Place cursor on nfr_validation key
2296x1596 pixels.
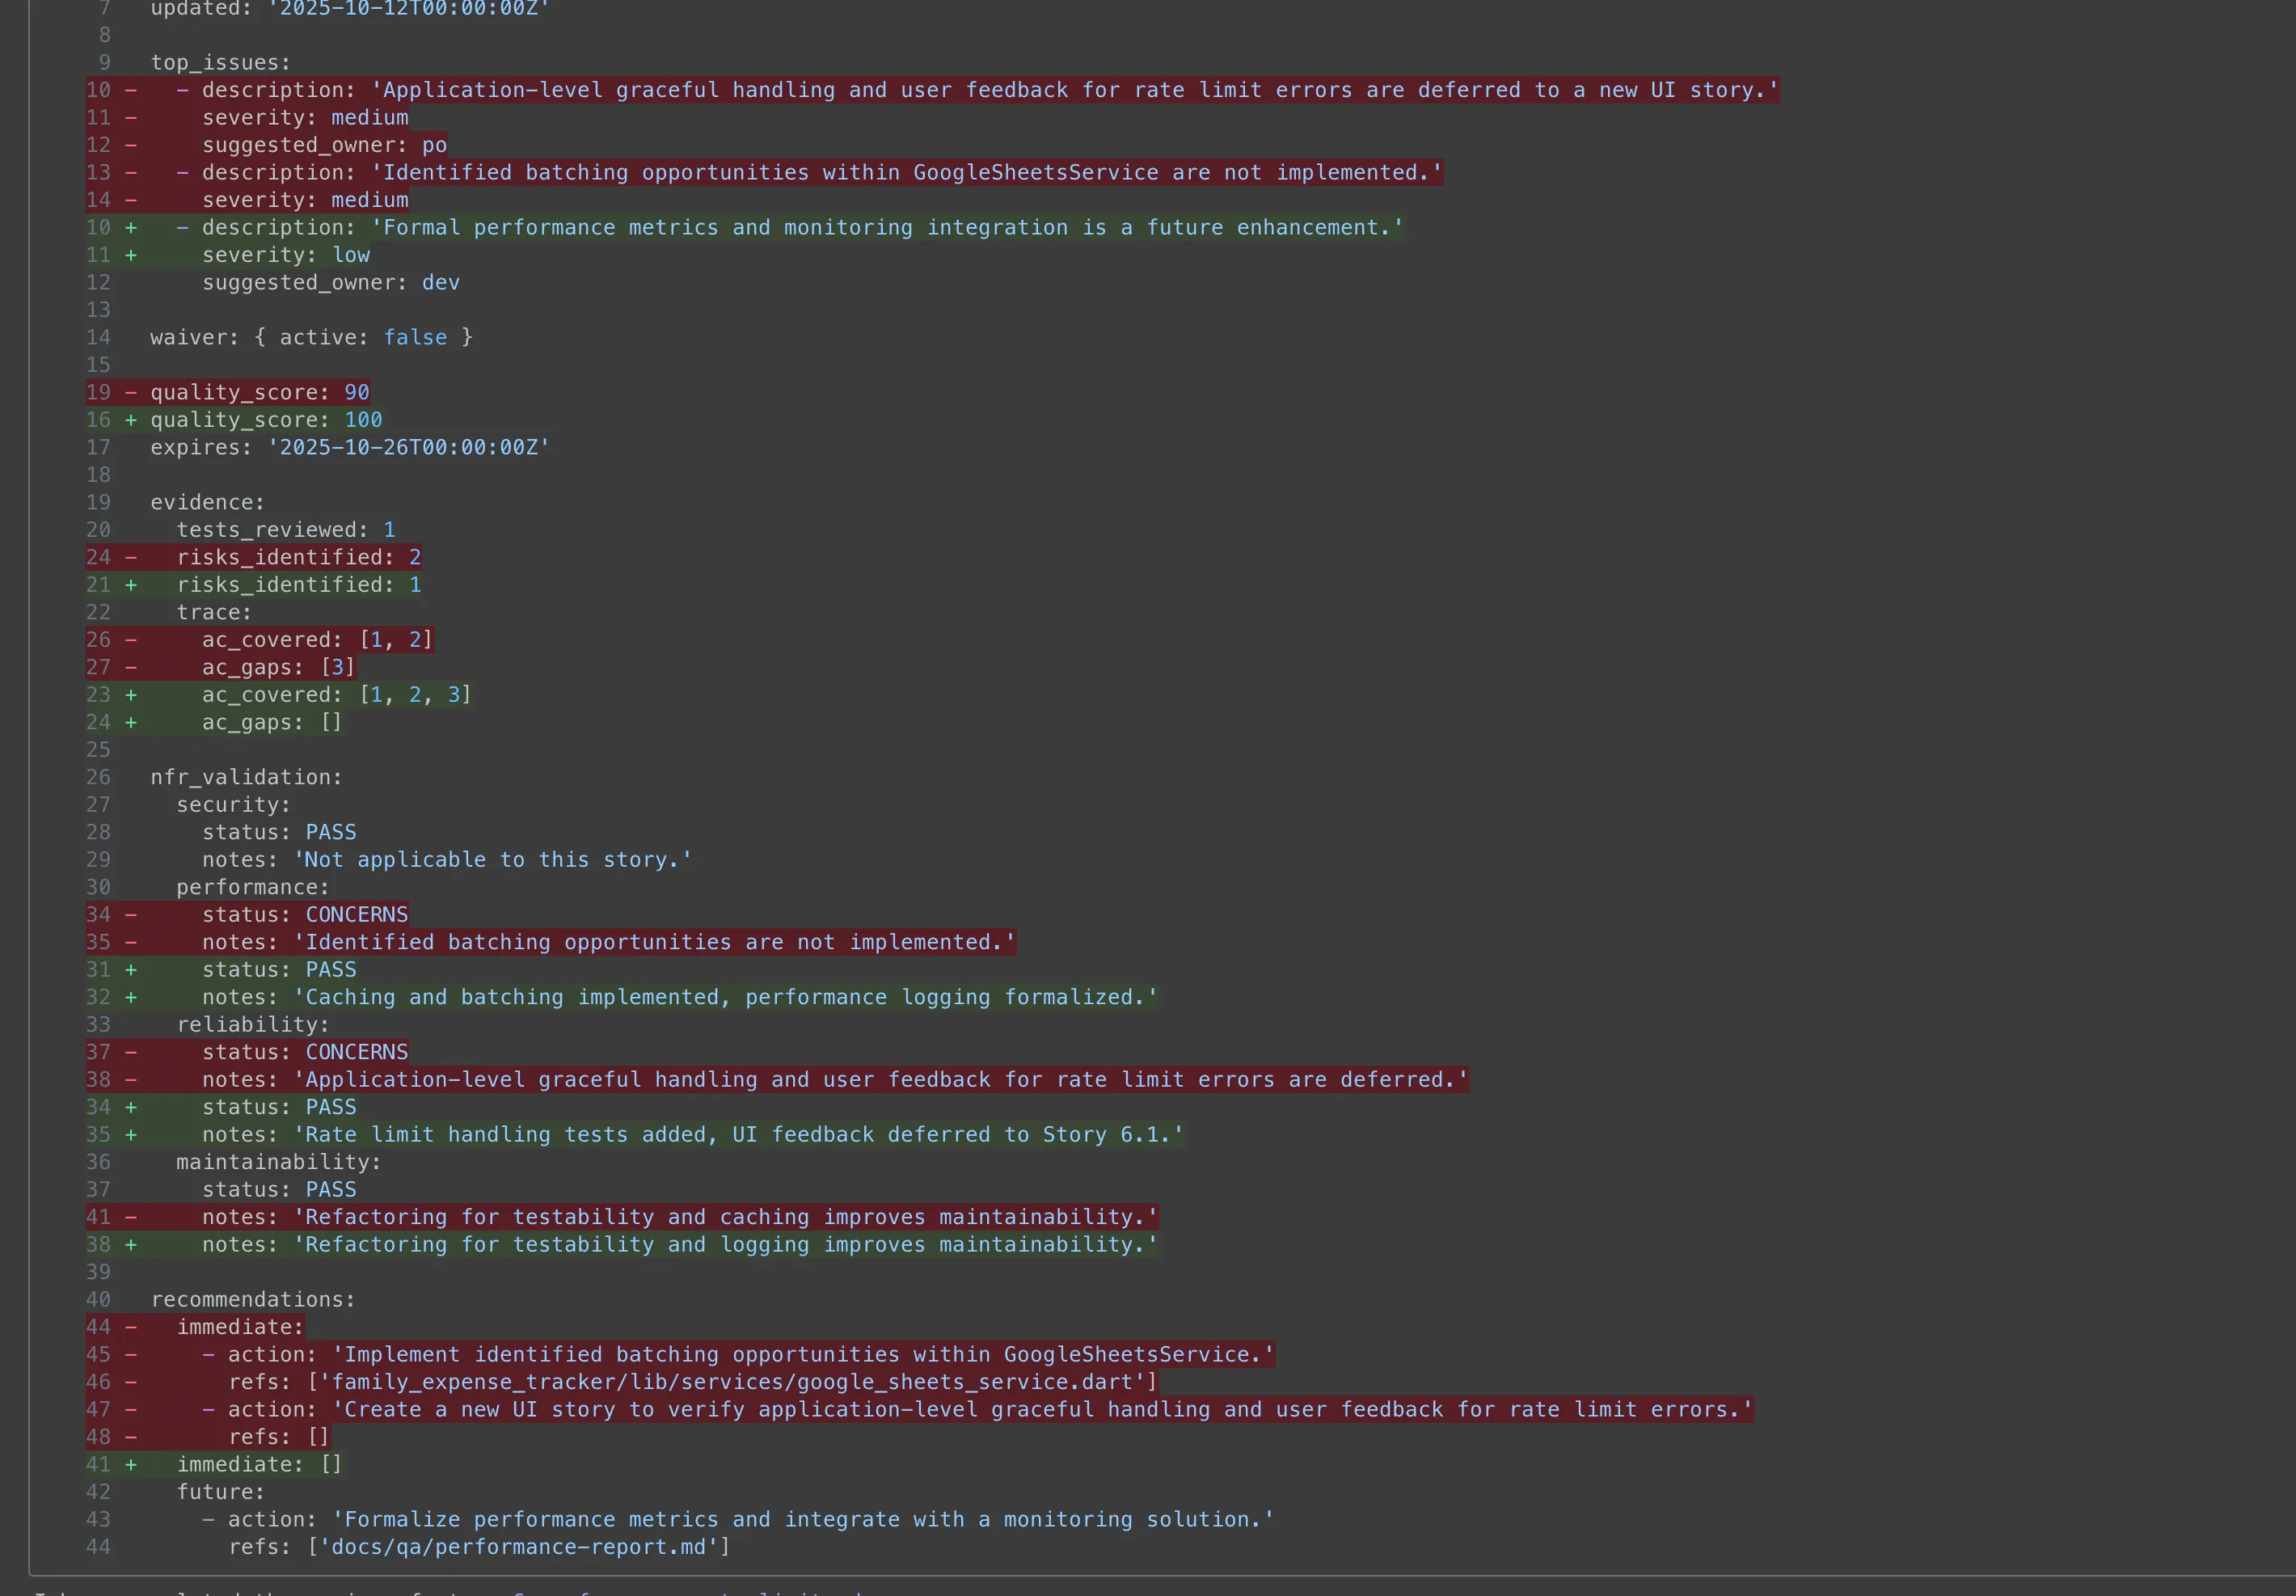(x=241, y=777)
